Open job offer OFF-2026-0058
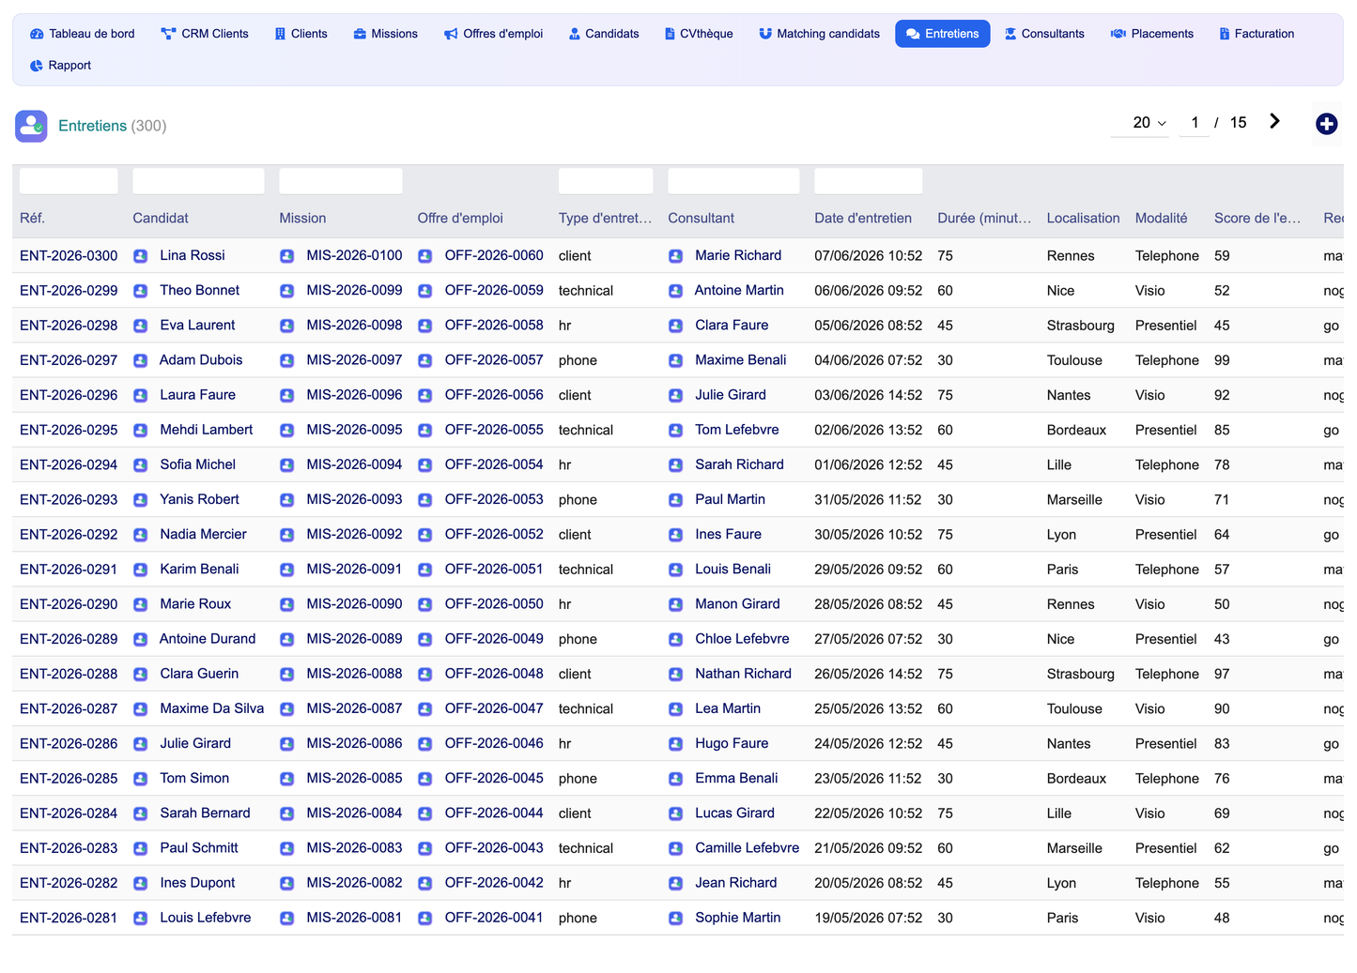Viewport: 1357px width, 973px height. 494,325
